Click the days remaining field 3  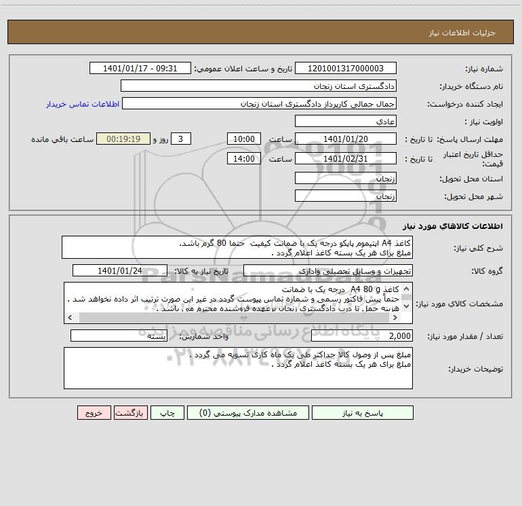pos(181,139)
